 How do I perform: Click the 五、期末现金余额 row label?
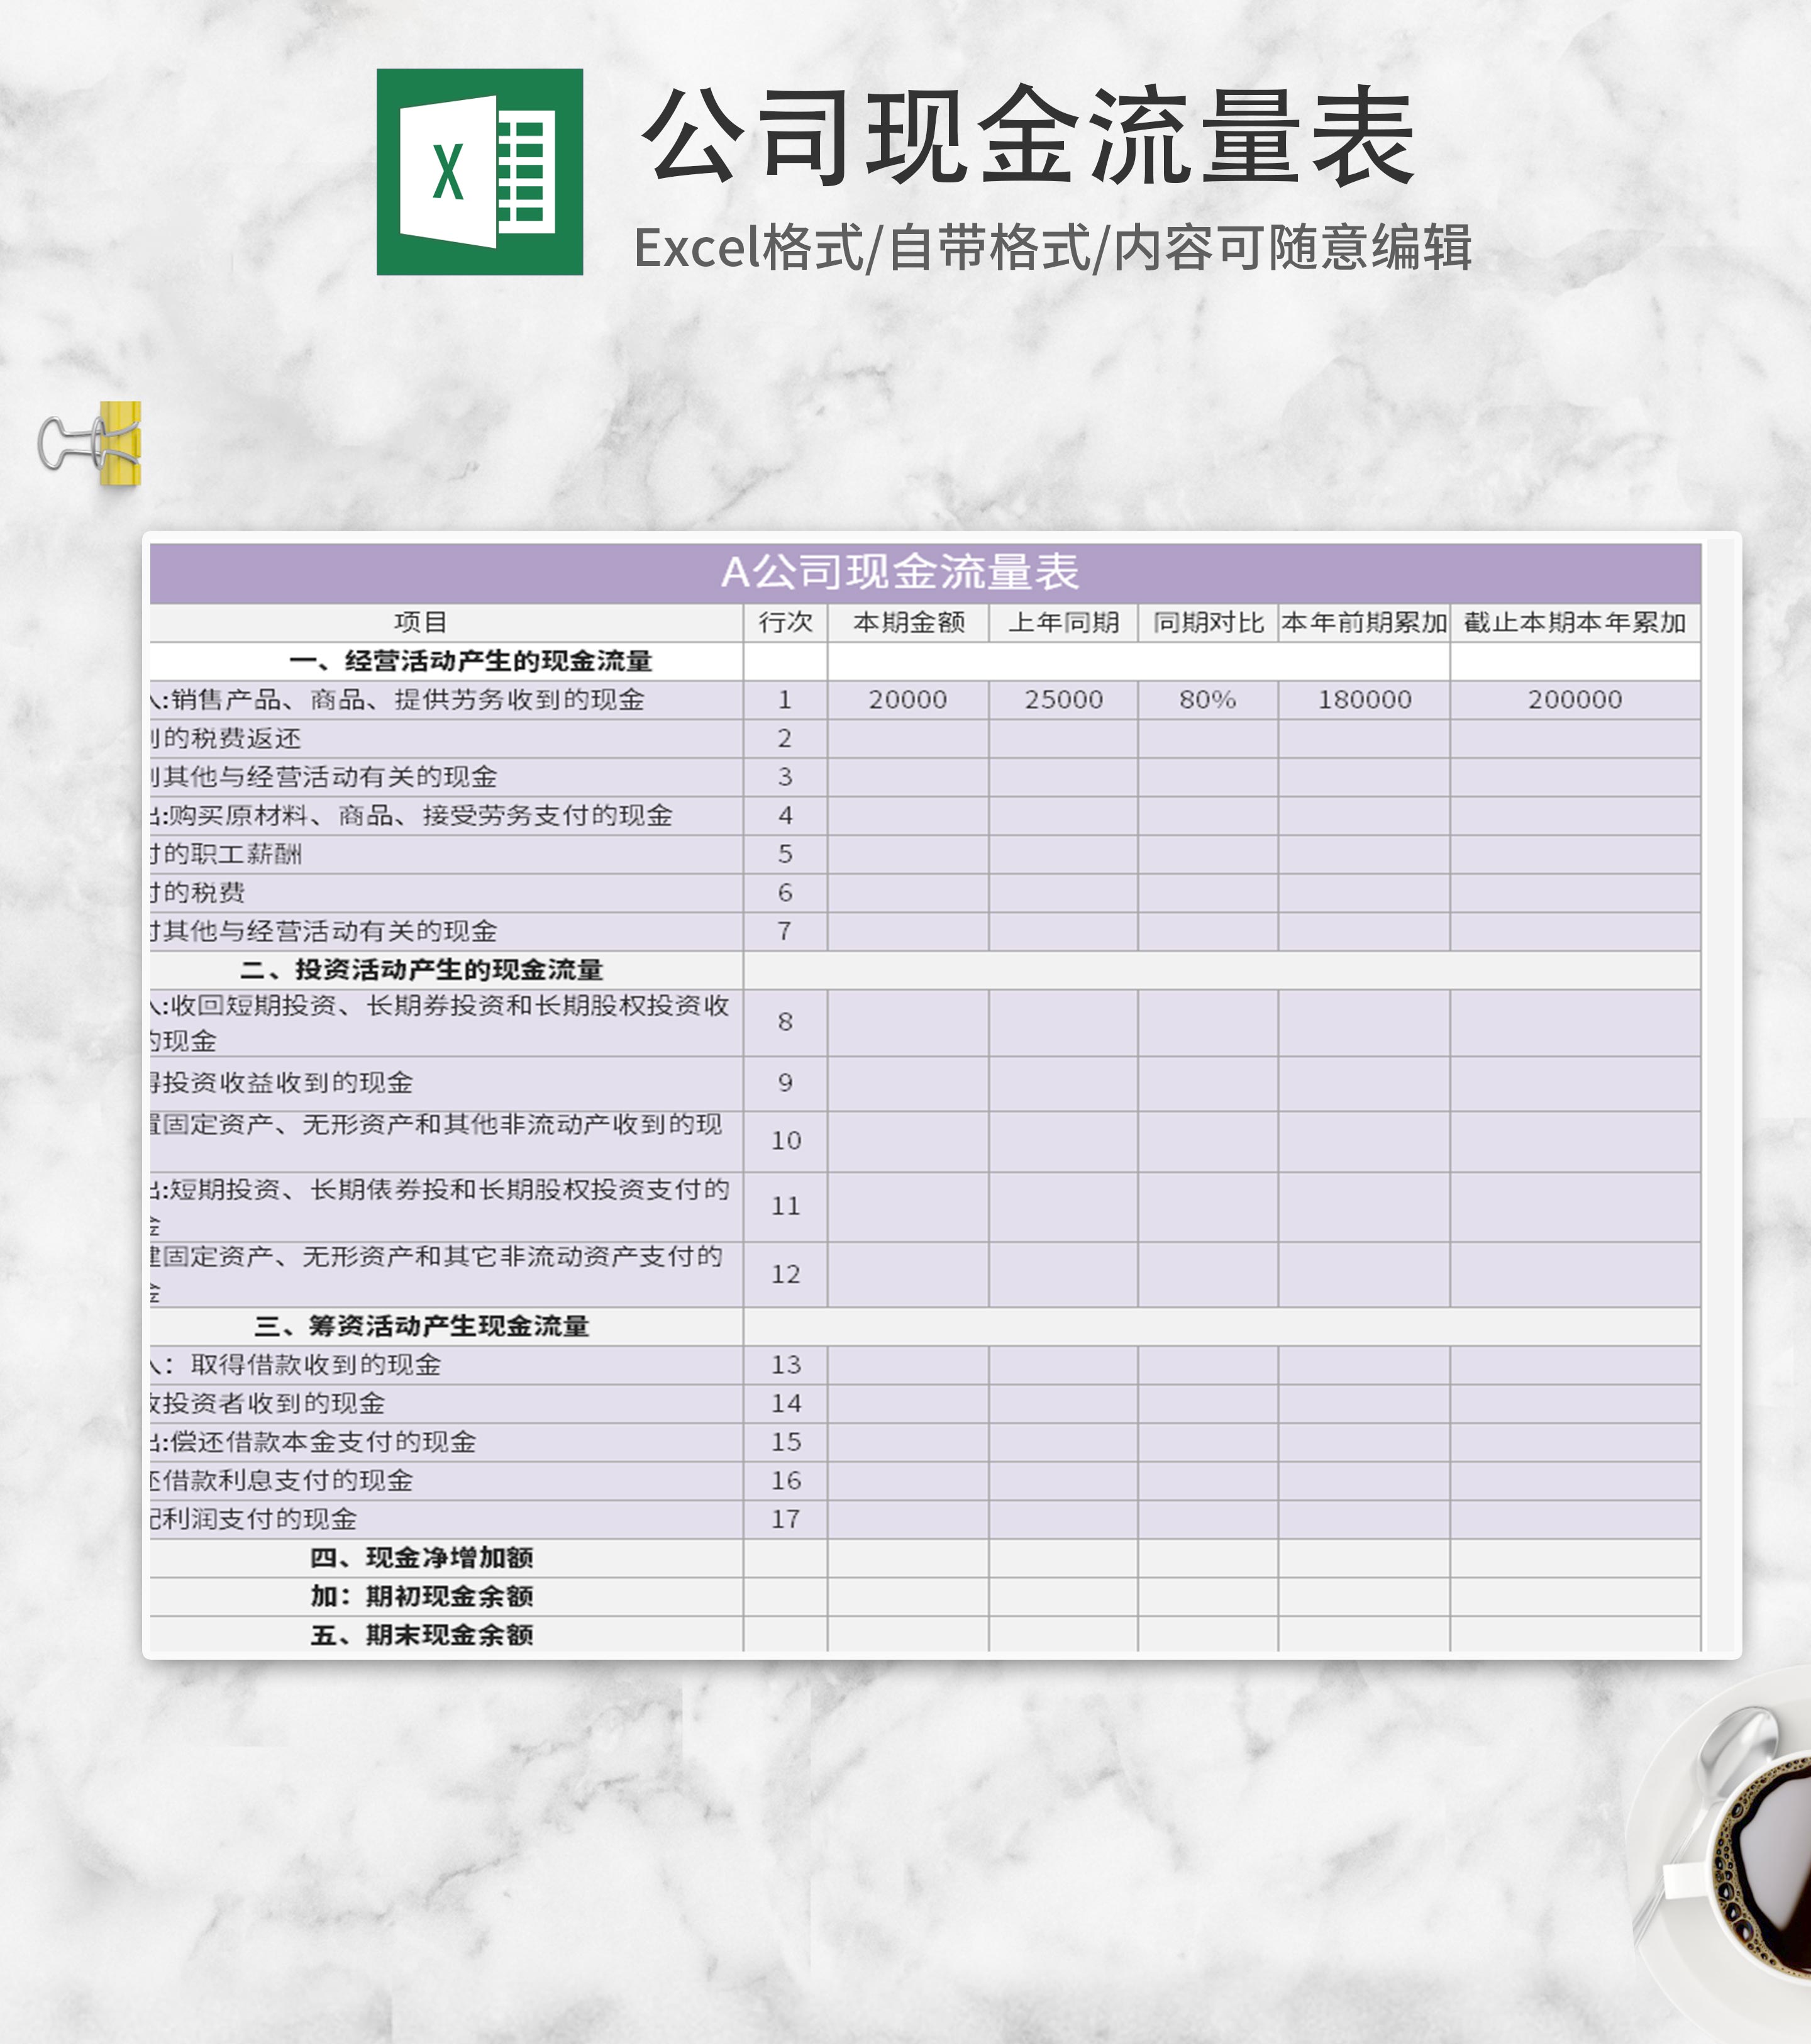pyautogui.click(x=421, y=1634)
